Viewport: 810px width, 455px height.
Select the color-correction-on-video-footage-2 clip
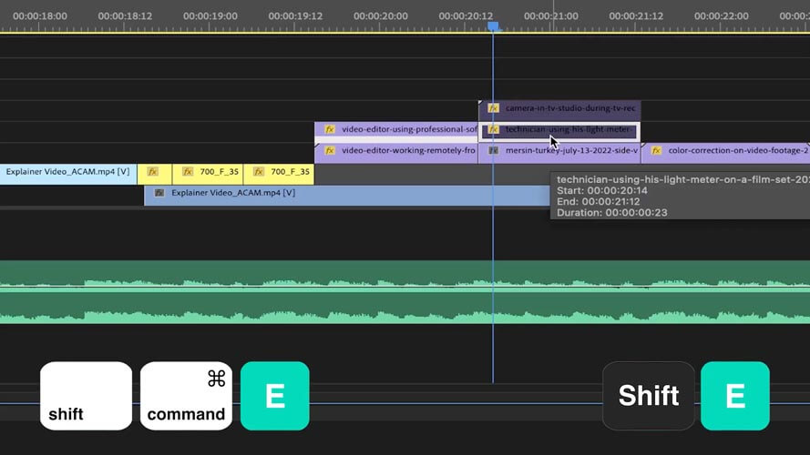point(725,153)
